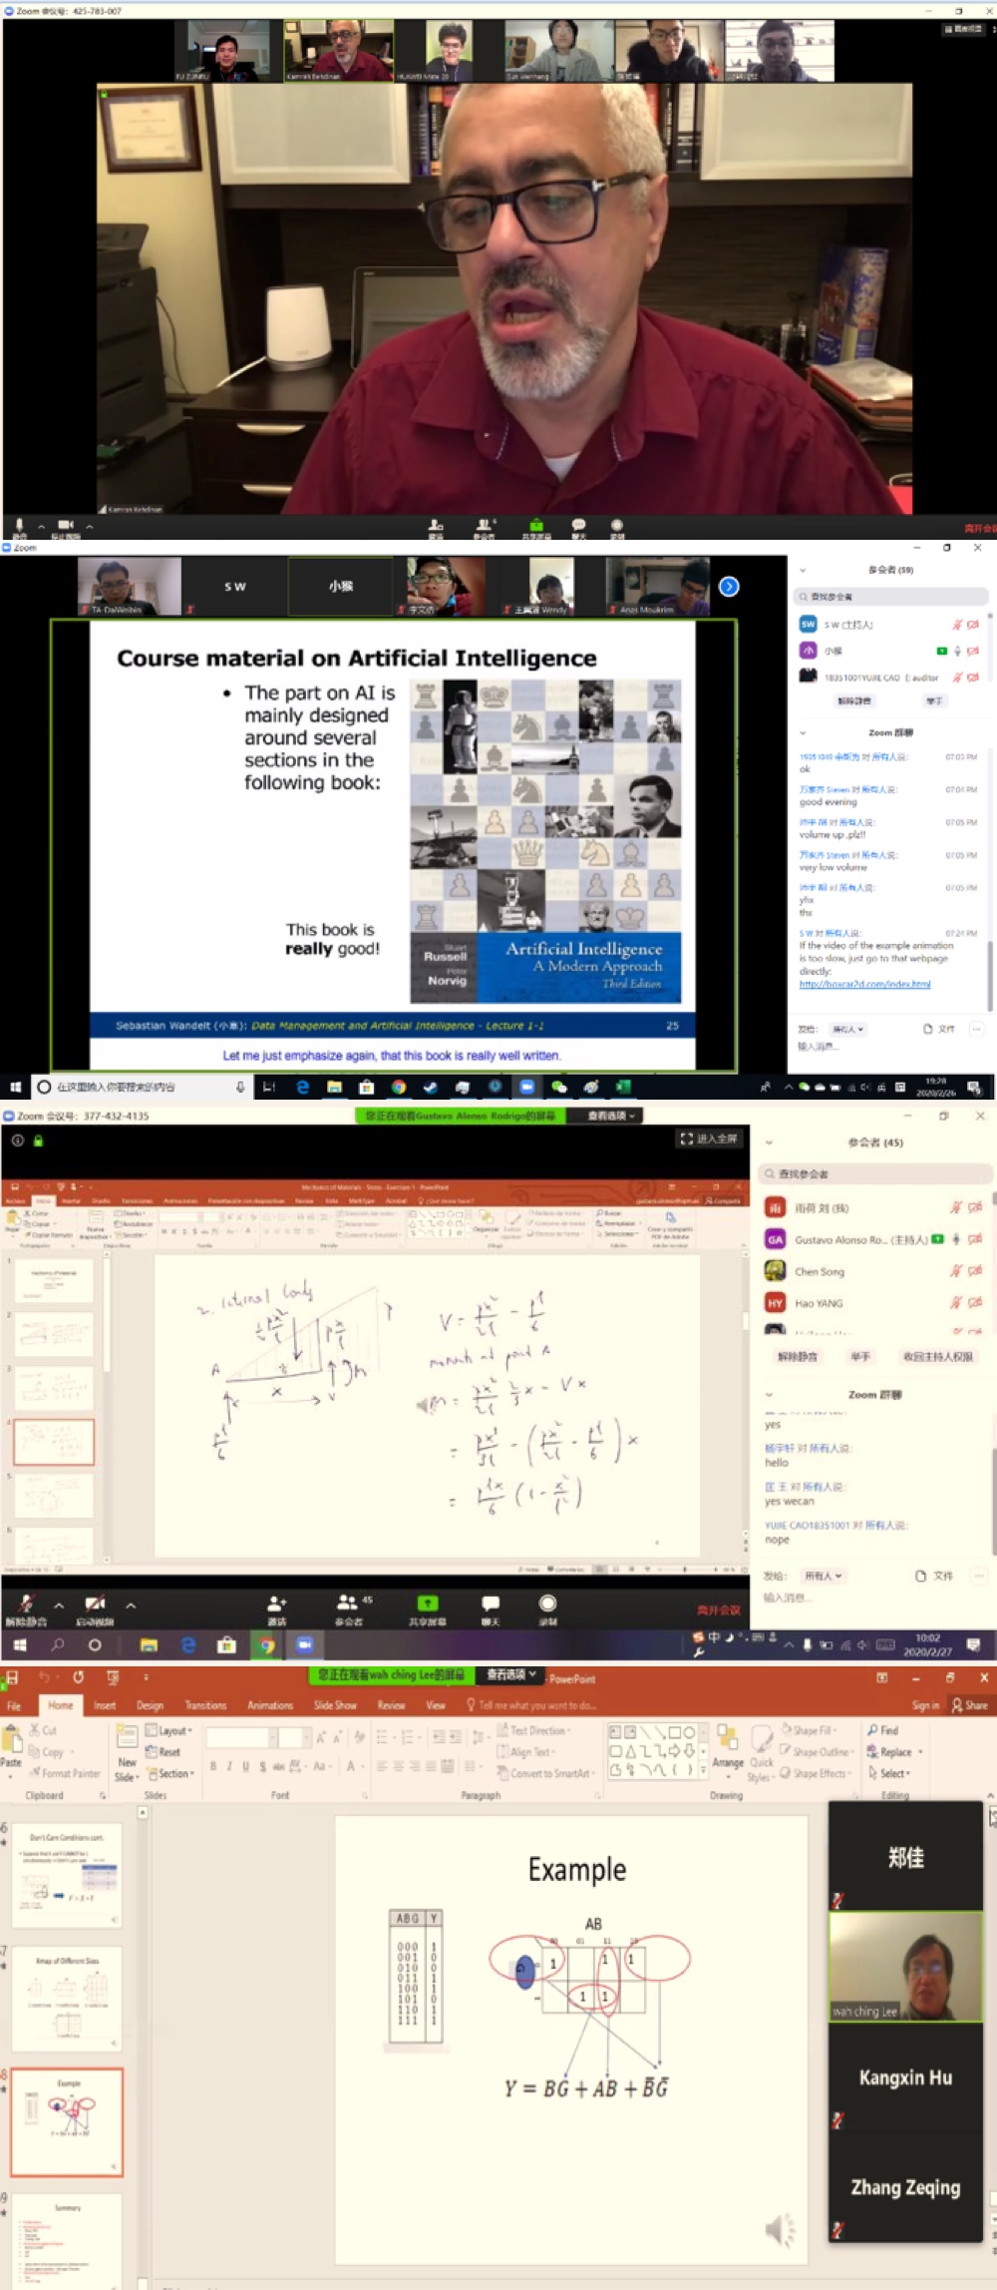The width and height of the screenshot is (997, 2290).
Task: Switch to PowerPoint Transitions tab
Action: coord(205,1705)
